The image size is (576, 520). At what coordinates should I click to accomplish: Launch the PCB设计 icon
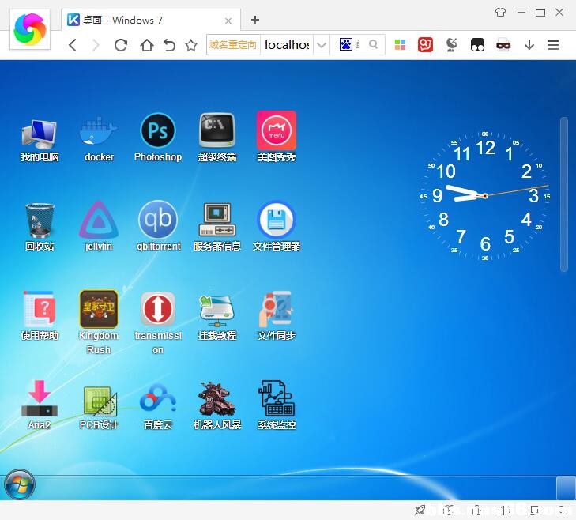(x=99, y=408)
